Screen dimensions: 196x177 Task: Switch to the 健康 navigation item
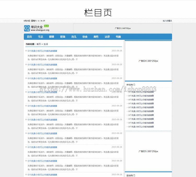[52, 37]
